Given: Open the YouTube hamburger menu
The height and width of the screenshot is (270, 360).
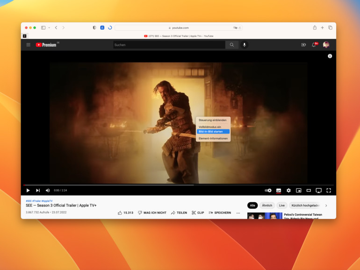Looking at the screenshot, I should [28, 45].
